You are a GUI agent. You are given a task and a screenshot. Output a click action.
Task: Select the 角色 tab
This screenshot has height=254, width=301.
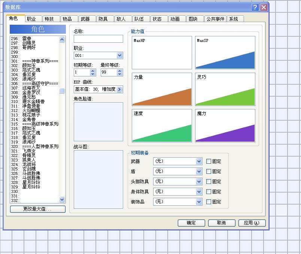pyautogui.click(x=15, y=18)
